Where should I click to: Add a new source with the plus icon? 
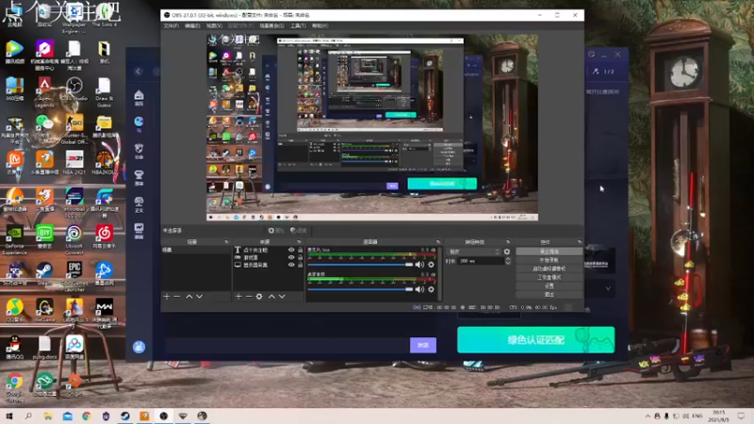(x=238, y=297)
